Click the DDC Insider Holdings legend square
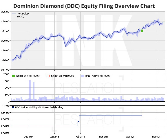 (13, 107)
